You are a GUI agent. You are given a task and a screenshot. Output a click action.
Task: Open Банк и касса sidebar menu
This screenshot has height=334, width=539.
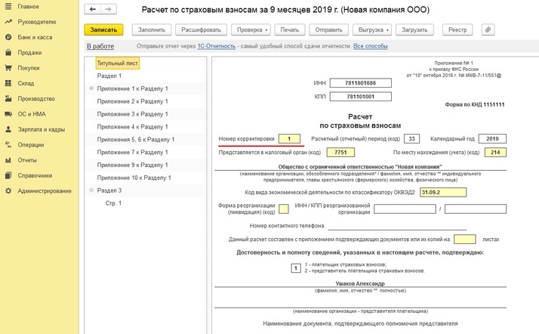pyautogui.click(x=35, y=37)
